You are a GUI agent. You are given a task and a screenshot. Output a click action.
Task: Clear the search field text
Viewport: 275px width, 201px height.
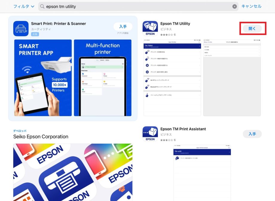click(x=235, y=7)
